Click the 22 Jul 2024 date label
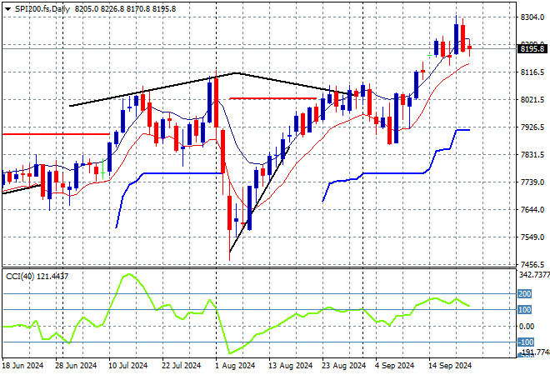Screen dimensions: 550x375 pyautogui.click(x=181, y=366)
